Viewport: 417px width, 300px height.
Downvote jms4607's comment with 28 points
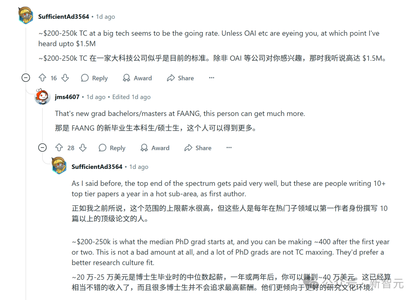[x=83, y=148]
